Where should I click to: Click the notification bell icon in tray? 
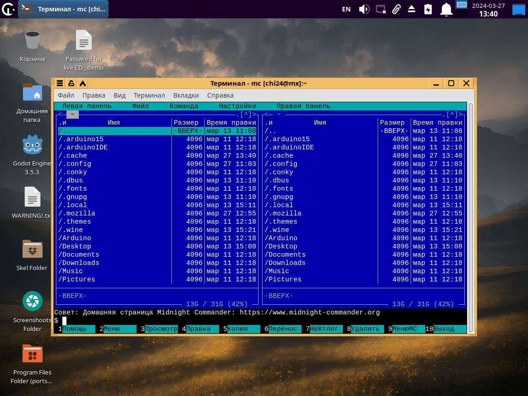(445, 9)
